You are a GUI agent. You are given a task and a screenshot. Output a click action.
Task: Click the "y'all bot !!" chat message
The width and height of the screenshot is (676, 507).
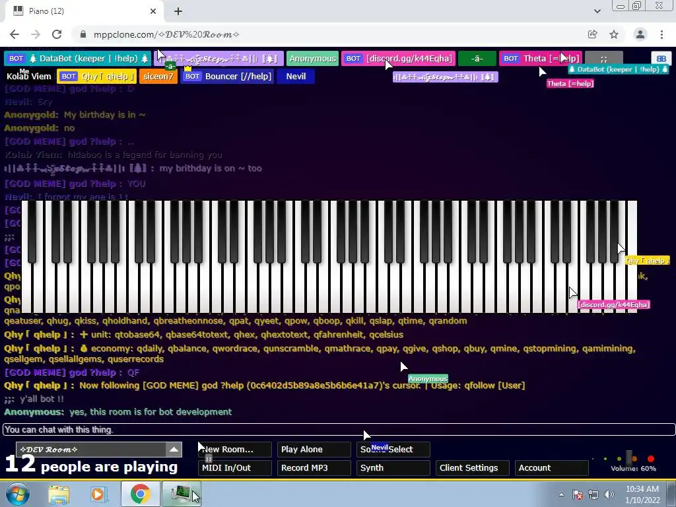[42, 399]
